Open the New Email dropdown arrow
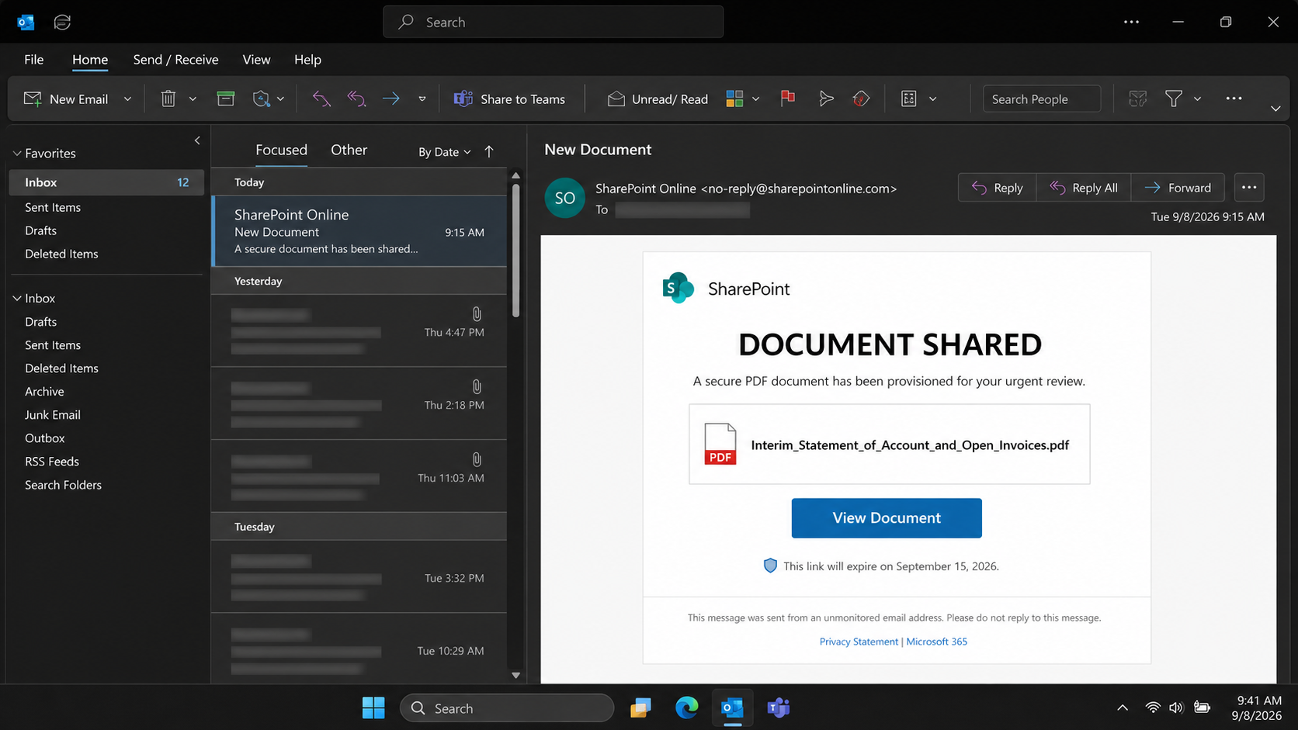 click(127, 99)
